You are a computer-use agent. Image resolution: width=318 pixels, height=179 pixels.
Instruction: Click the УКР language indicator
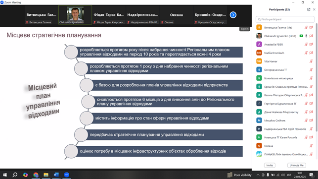pos(289,175)
